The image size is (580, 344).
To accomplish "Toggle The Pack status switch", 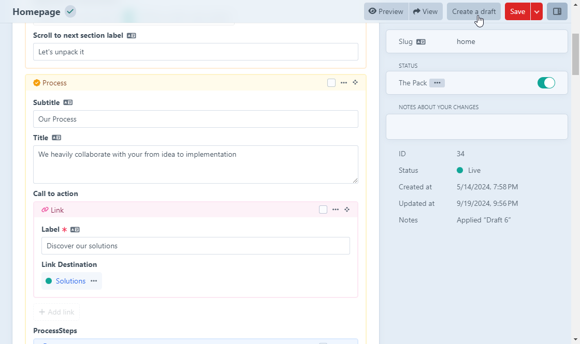I will coord(546,83).
